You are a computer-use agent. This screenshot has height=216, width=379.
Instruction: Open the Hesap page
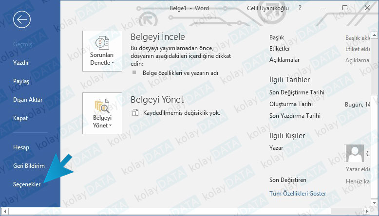coord(21,147)
